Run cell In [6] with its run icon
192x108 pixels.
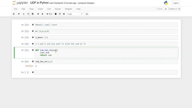33,61
